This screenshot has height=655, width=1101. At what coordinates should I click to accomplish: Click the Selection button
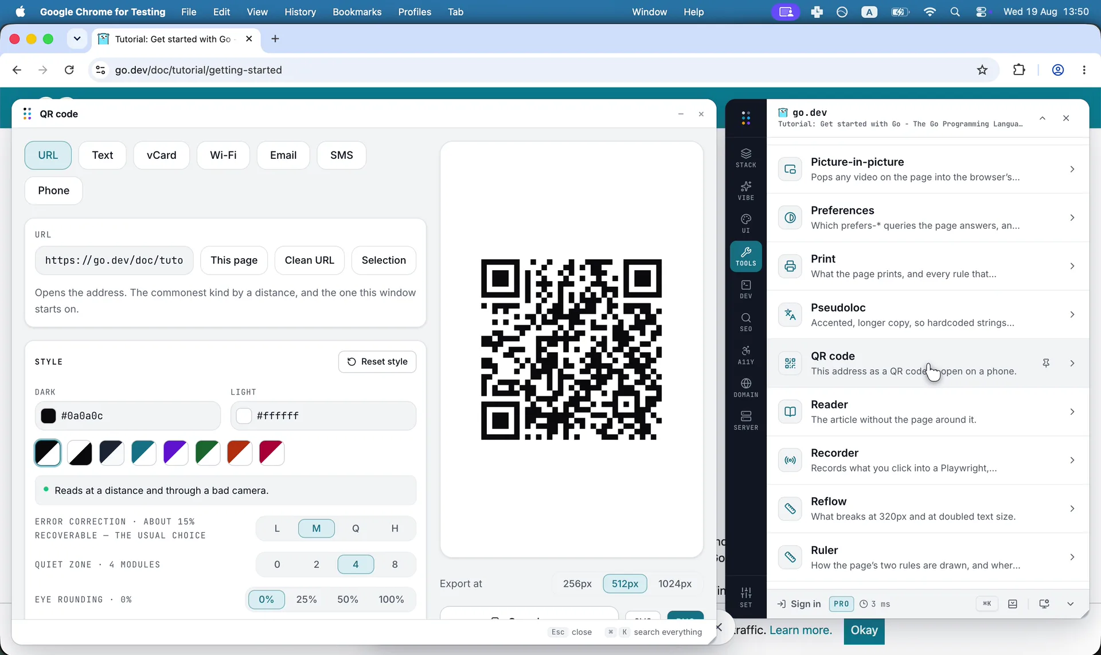point(384,260)
